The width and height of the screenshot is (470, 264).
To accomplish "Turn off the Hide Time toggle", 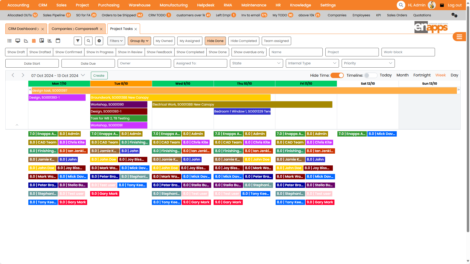I will point(337,75).
